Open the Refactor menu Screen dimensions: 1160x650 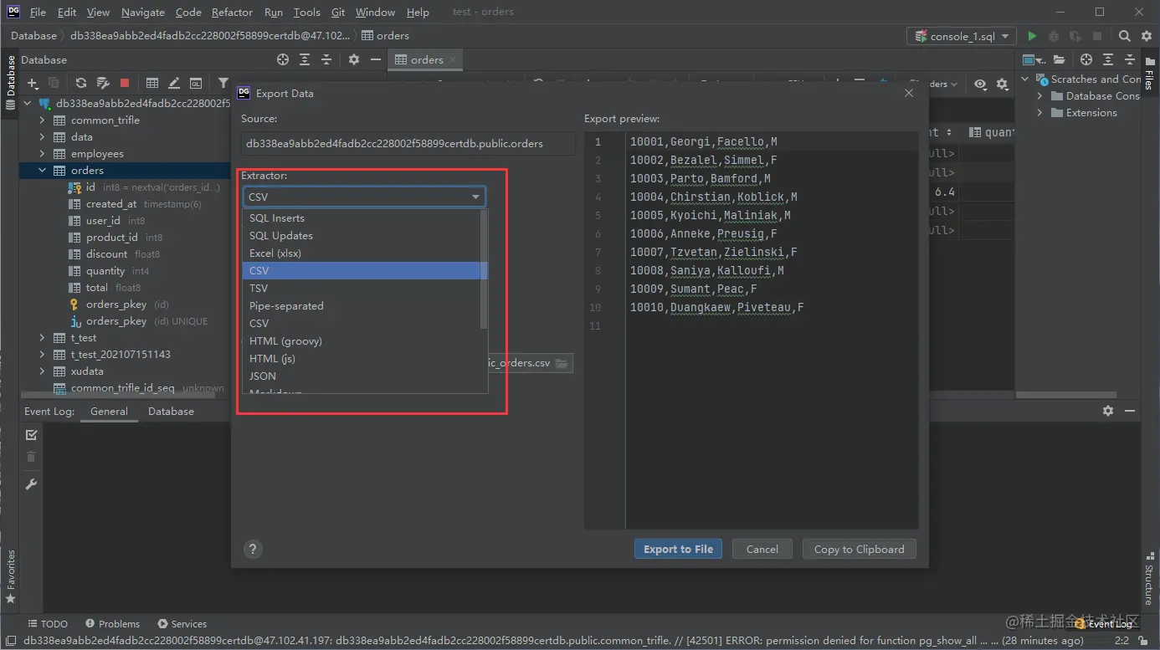(x=232, y=12)
